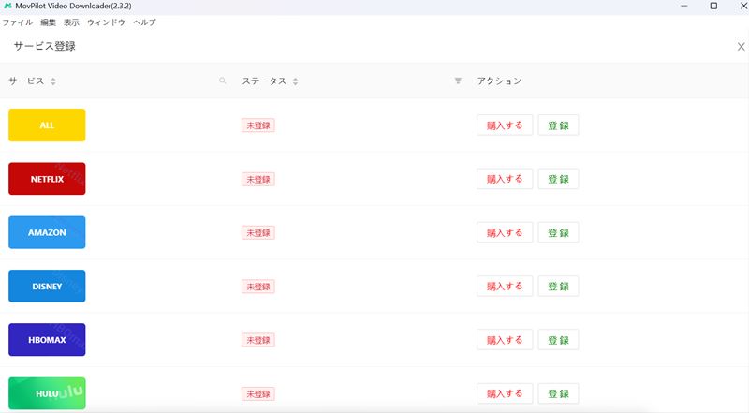Image resolution: width=749 pixels, height=413 pixels.
Task: Select the purple HBOMAX service badge
Action: (x=47, y=340)
